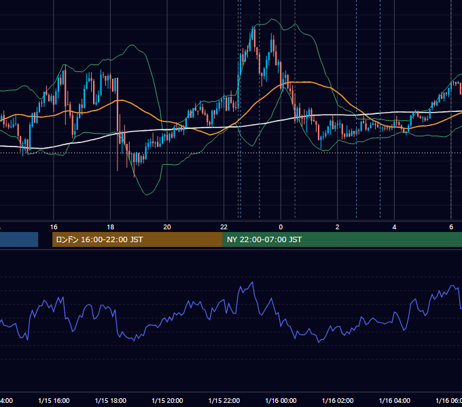
Task: Click the blue session bar before London
Action: (19, 239)
